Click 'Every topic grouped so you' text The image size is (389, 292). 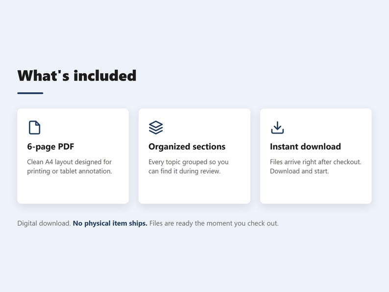[x=188, y=162]
